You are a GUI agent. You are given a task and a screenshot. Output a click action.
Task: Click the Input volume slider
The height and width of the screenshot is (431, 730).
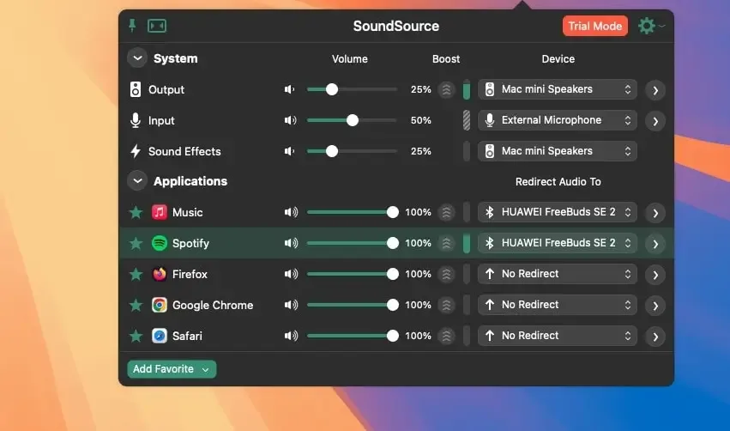click(x=352, y=120)
